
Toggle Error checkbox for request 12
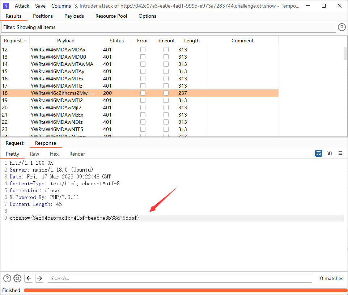[x=143, y=50]
